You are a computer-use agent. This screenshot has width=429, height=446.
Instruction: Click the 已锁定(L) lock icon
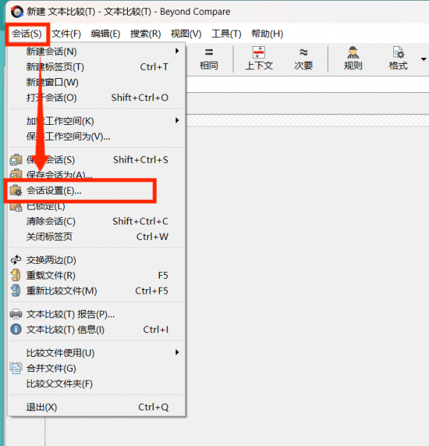pyautogui.click(x=16, y=207)
